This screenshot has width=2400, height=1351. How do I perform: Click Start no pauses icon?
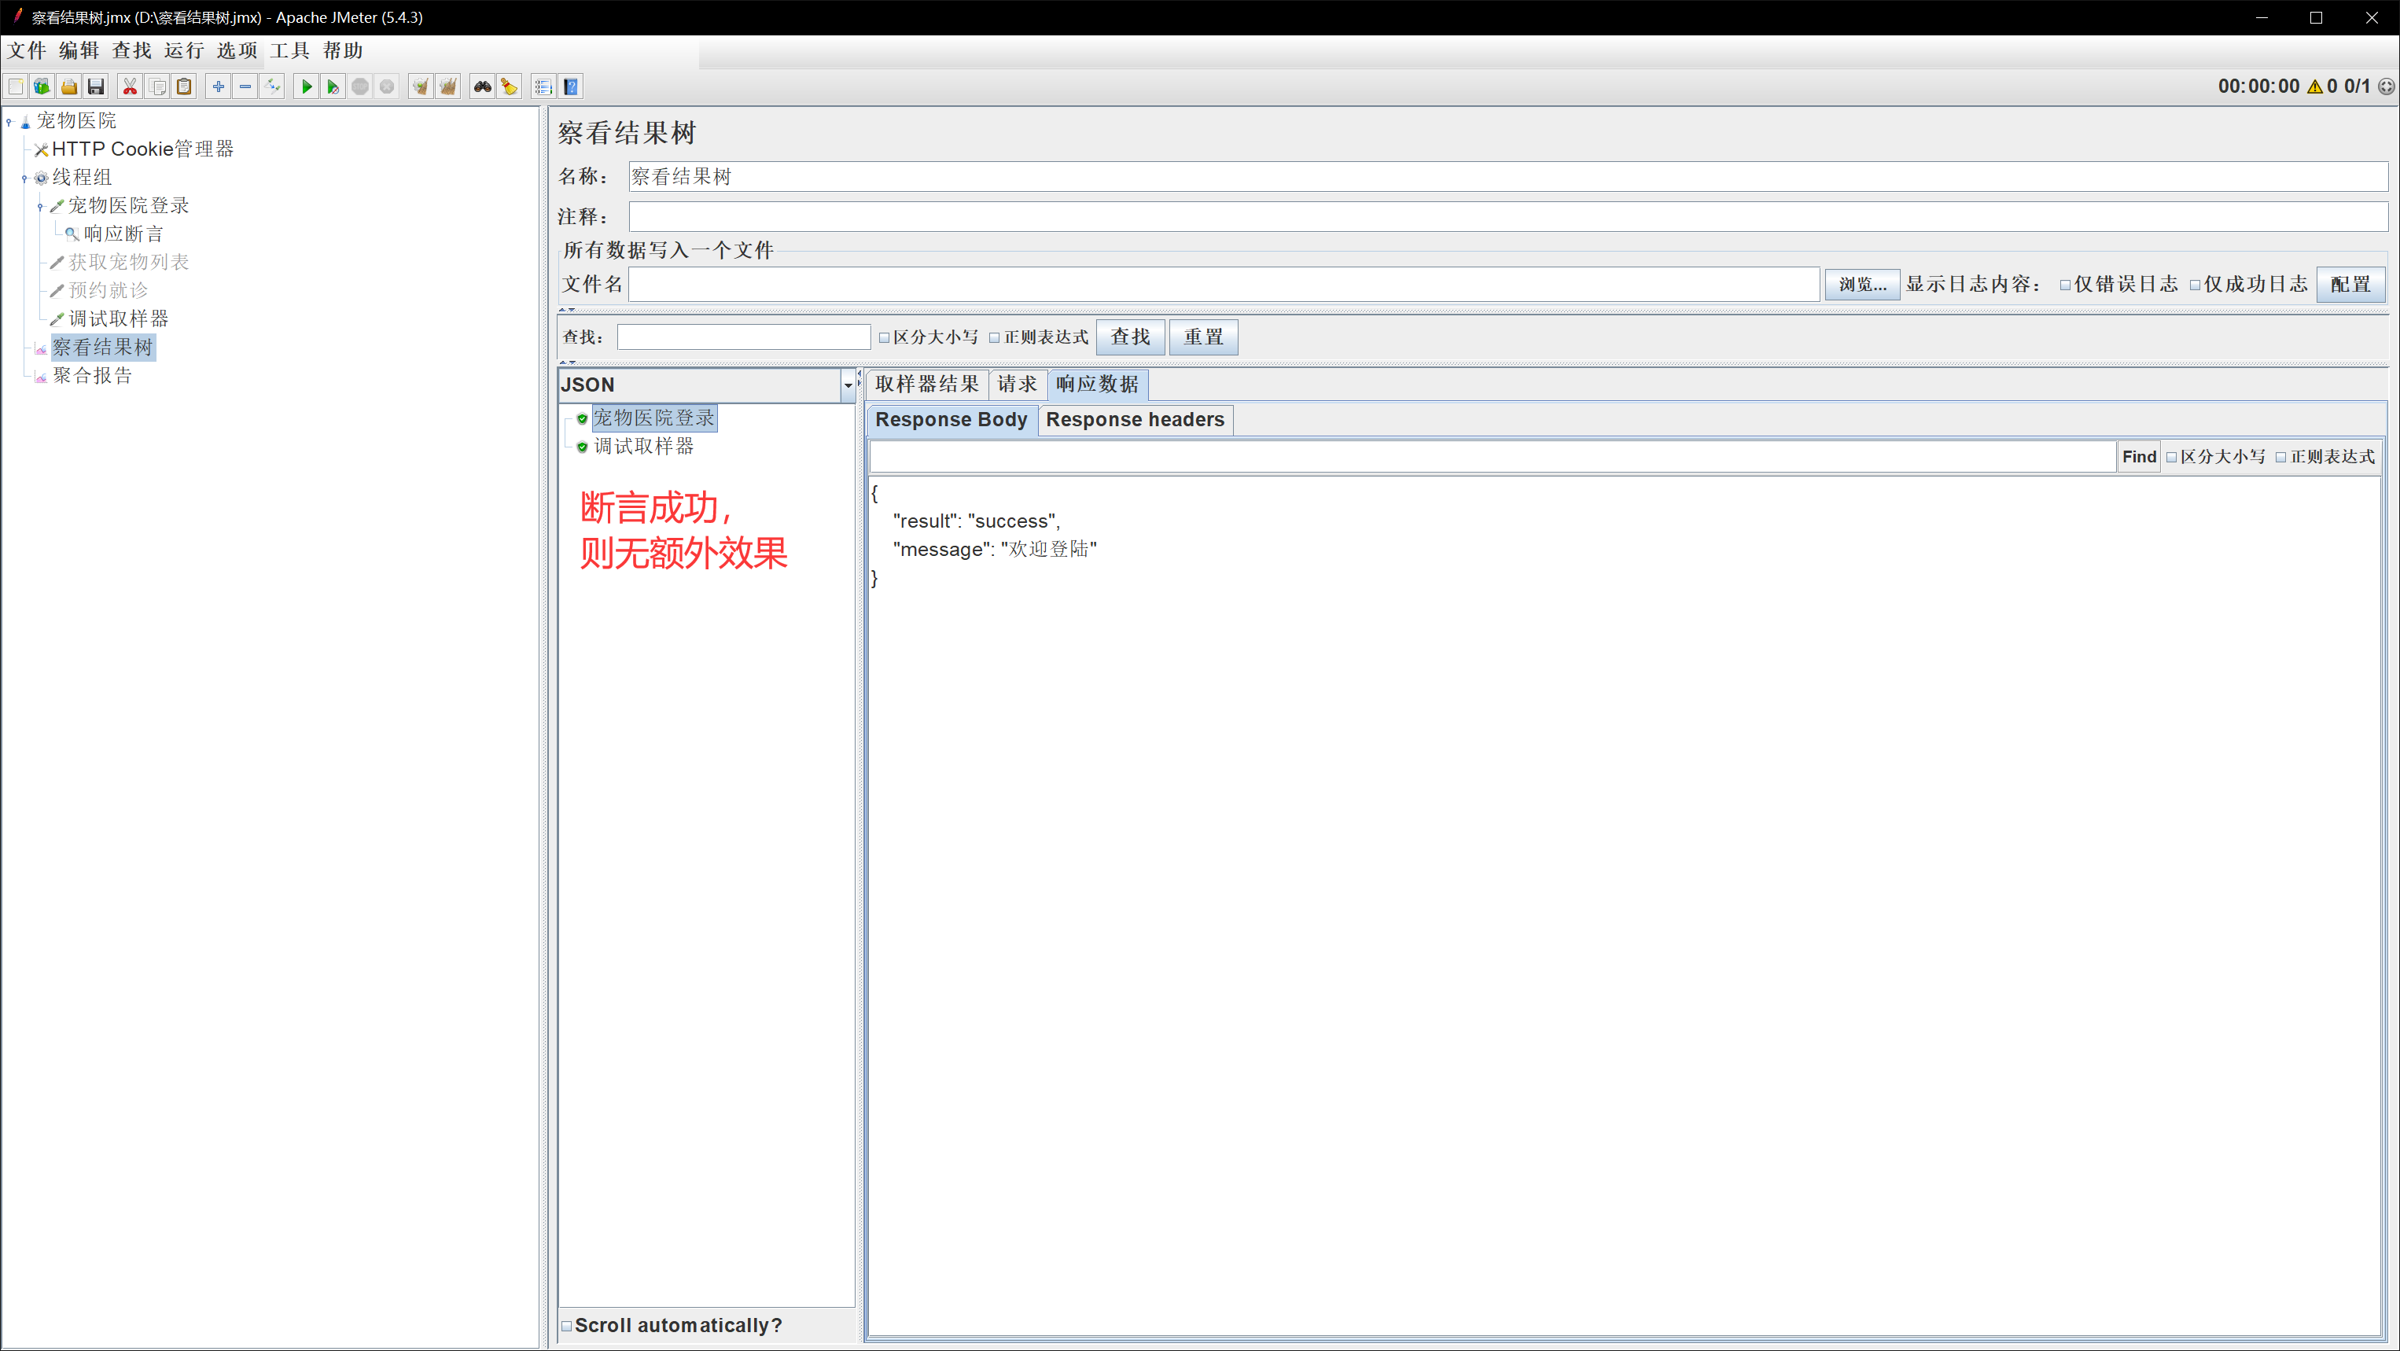(333, 87)
